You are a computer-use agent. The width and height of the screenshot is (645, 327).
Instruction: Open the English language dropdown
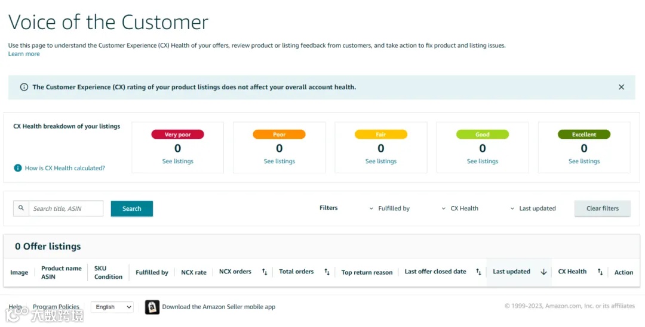coord(112,307)
